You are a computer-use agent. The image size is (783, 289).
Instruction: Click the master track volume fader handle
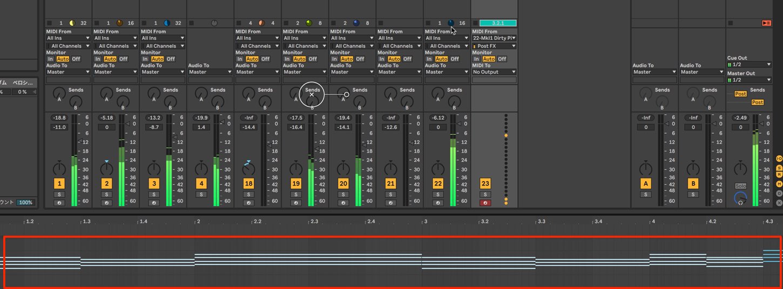pos(762,124)
